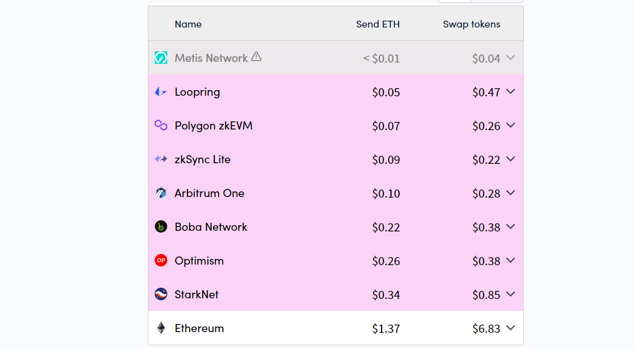
Task: Click the Name column header
Action: pyautogui.click(x=188, y=24)
